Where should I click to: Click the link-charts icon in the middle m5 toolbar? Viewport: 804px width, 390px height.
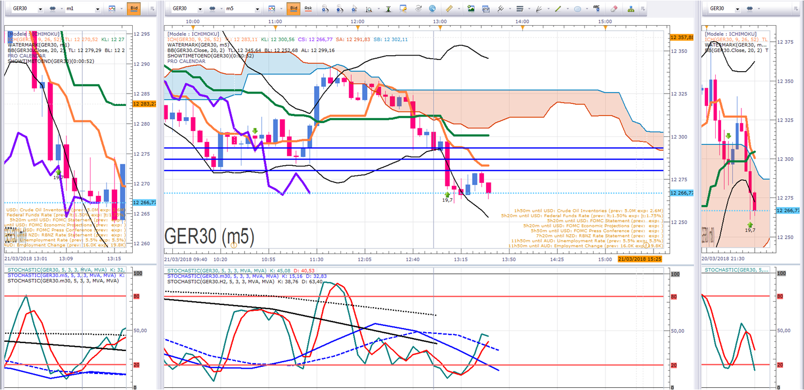214,9
